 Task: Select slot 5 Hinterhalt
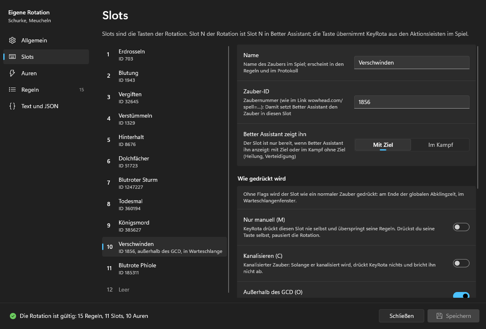pos(164,140)
